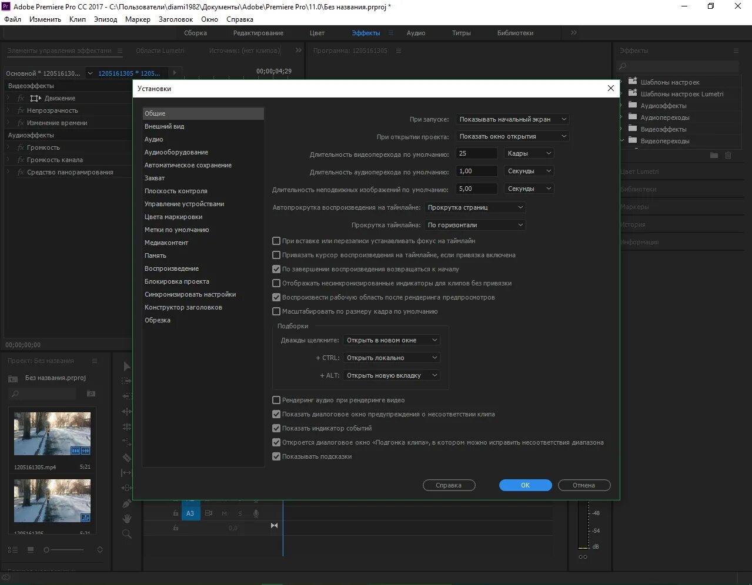Solo track A3 with S button
The image size is (752, 585).
click(x=240, y=513)
